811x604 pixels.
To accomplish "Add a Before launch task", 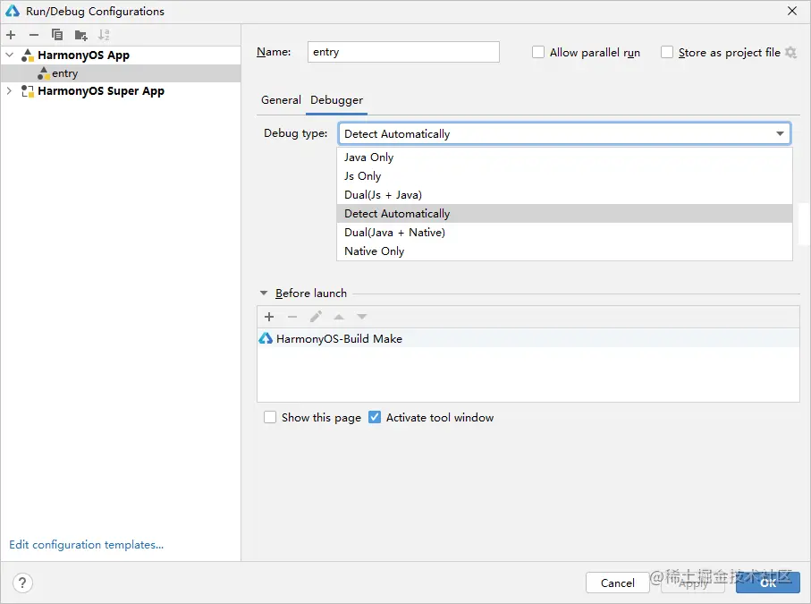I will [269, 317].
